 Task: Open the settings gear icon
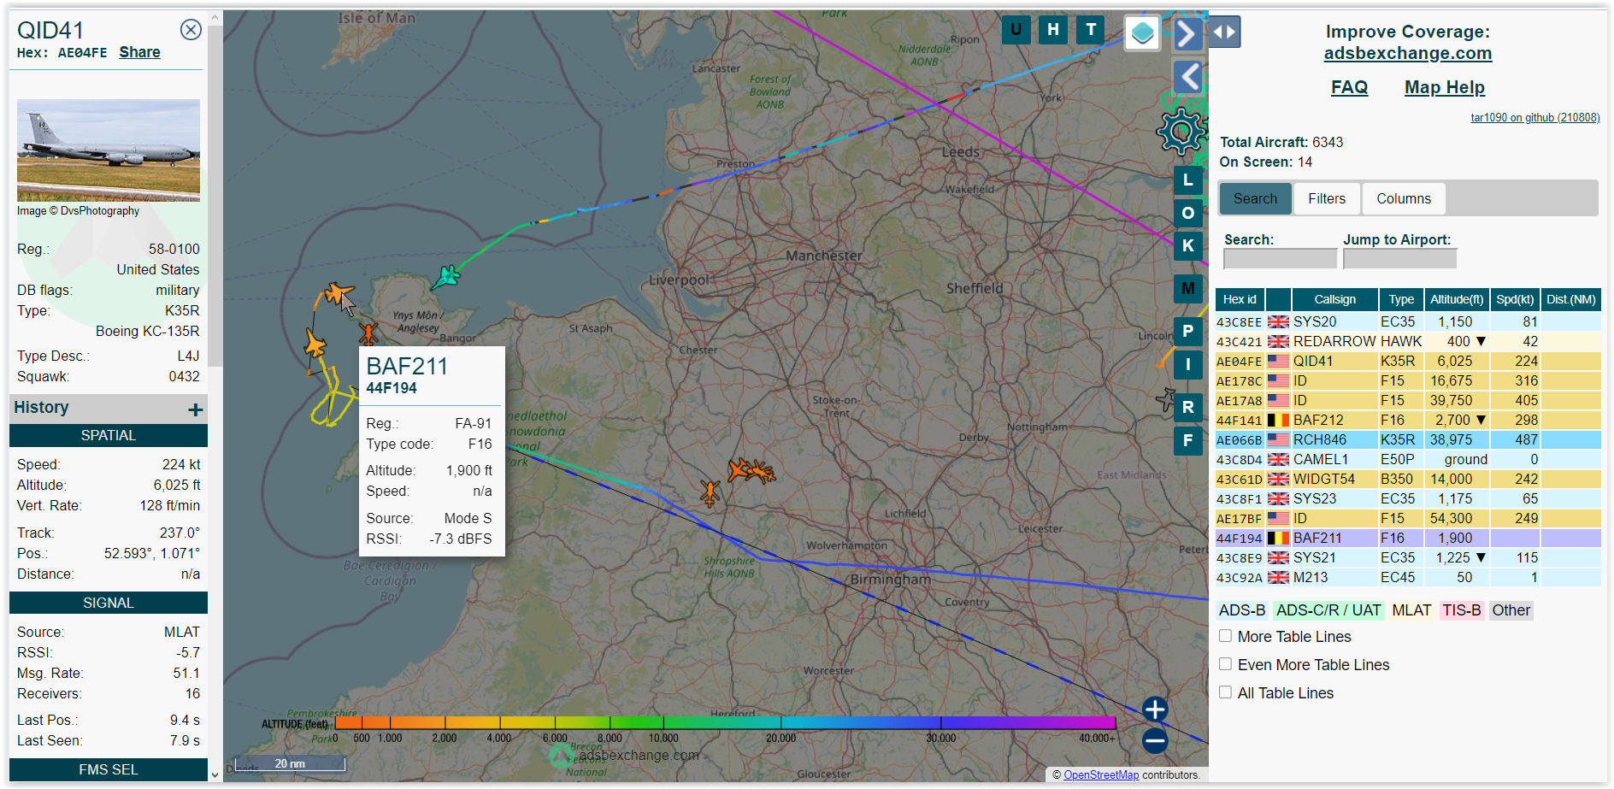click(1181, 131)
